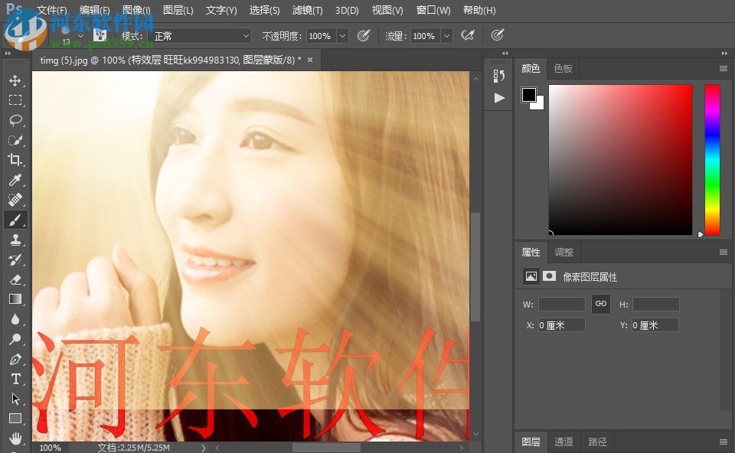Toggle the brush settings panel button
Image resolution: width=735 pixels, height=453 pixels.
pyautogui.click(x=100, y=35)
